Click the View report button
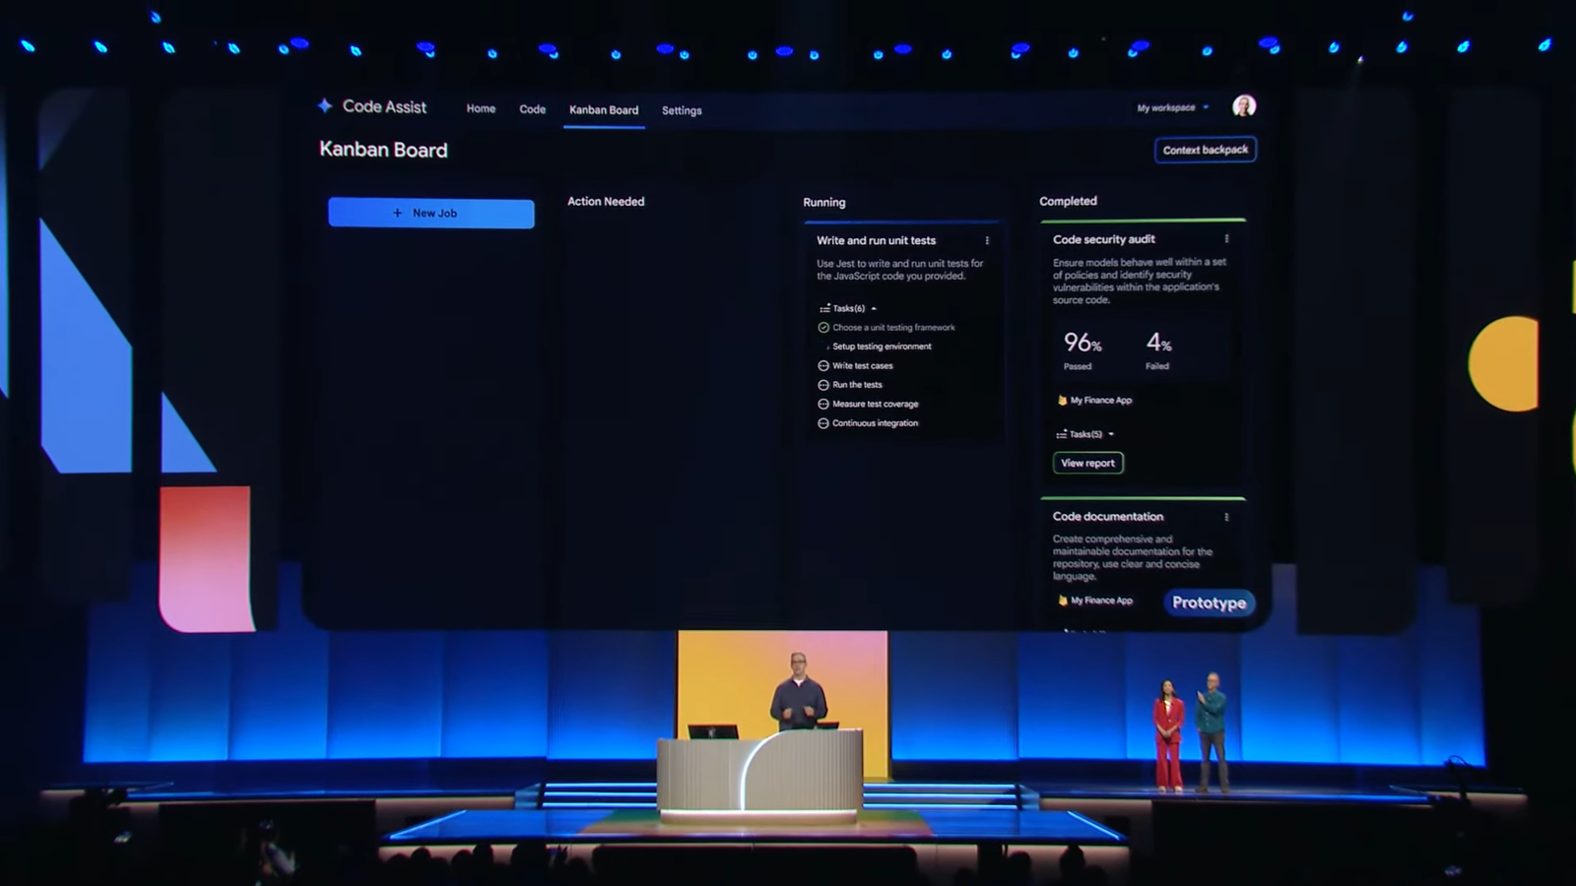The image size is (1576, 886). coord(1087,463)
